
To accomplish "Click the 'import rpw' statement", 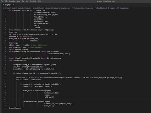I will coord(14,43).
